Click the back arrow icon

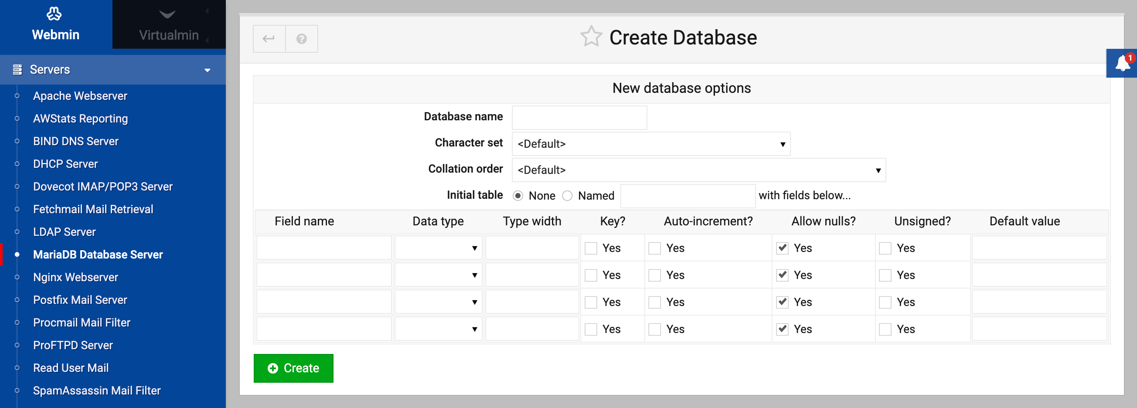pos(269,39)
